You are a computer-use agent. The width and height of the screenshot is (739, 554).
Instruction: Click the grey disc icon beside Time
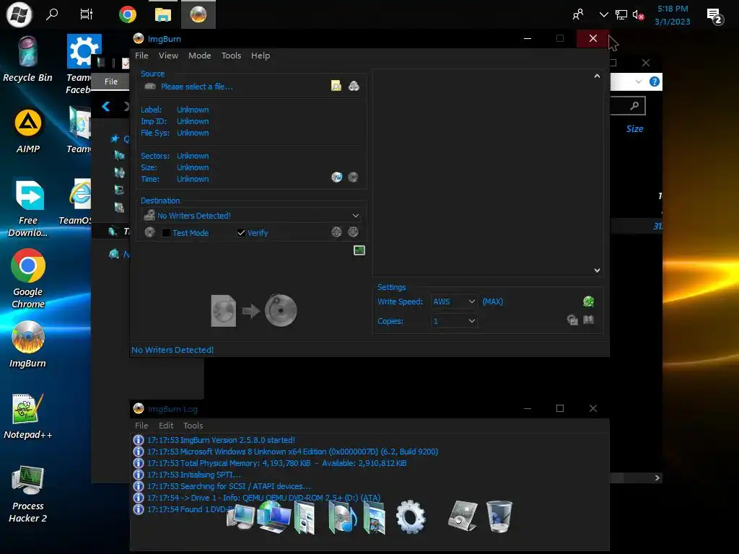[353, 177]
